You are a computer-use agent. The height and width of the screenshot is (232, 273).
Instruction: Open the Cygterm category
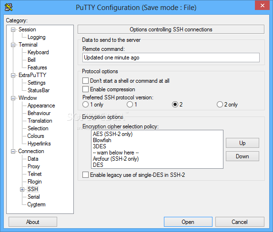click(36, 204)
